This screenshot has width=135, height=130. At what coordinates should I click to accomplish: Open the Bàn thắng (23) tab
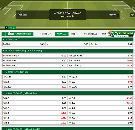click(91, 34)
